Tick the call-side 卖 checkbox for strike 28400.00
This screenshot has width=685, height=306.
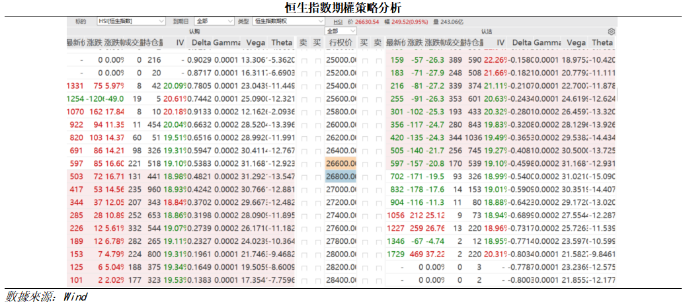coord(303,280)
